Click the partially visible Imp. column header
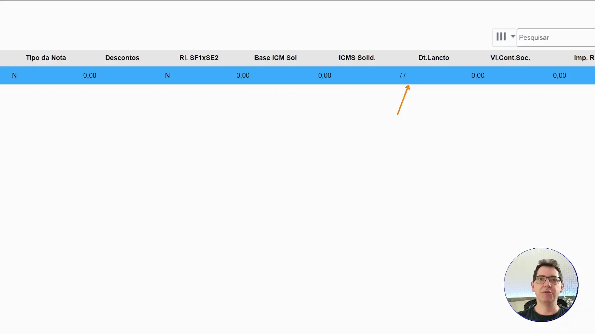The height and width of the screenshot is (334, 595). coord(584,58)
